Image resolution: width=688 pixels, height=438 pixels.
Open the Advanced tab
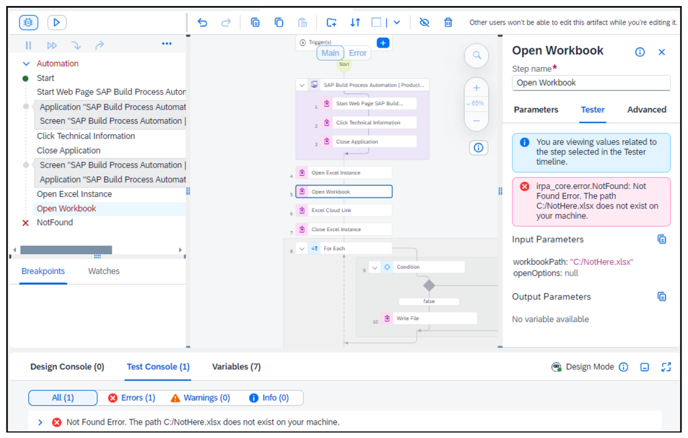click(647, 109)
